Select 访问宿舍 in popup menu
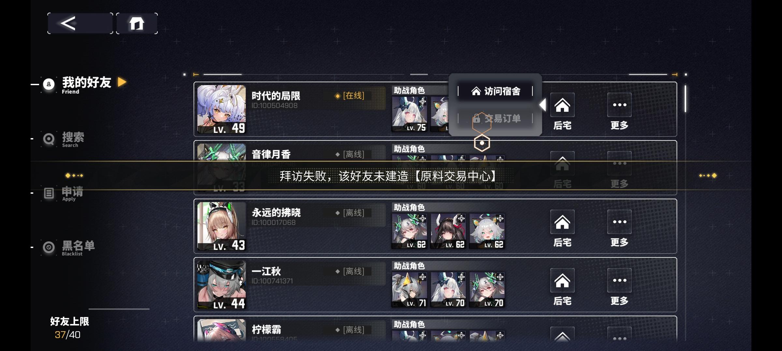The width and height of the screenshot is (782, 351). point(495,91)
